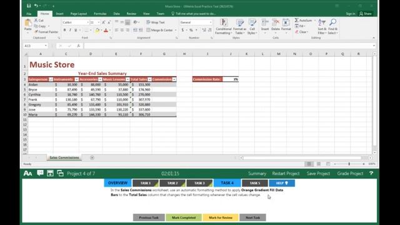Open the Instruments column filter dropdown

[76, 79]
